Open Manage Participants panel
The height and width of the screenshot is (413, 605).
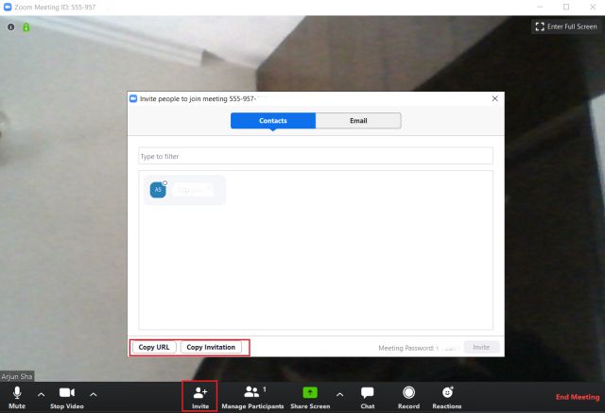coord(252,398)
